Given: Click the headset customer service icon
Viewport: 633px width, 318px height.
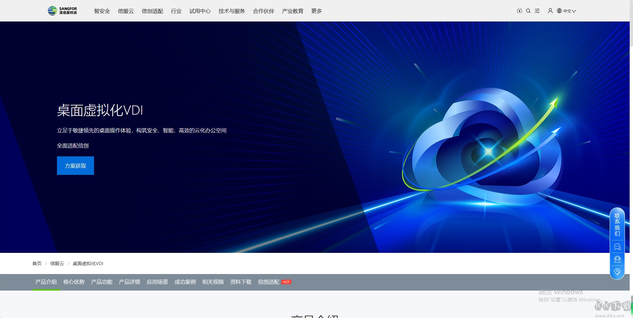Looking at the screenshot, I should (617, 259).
